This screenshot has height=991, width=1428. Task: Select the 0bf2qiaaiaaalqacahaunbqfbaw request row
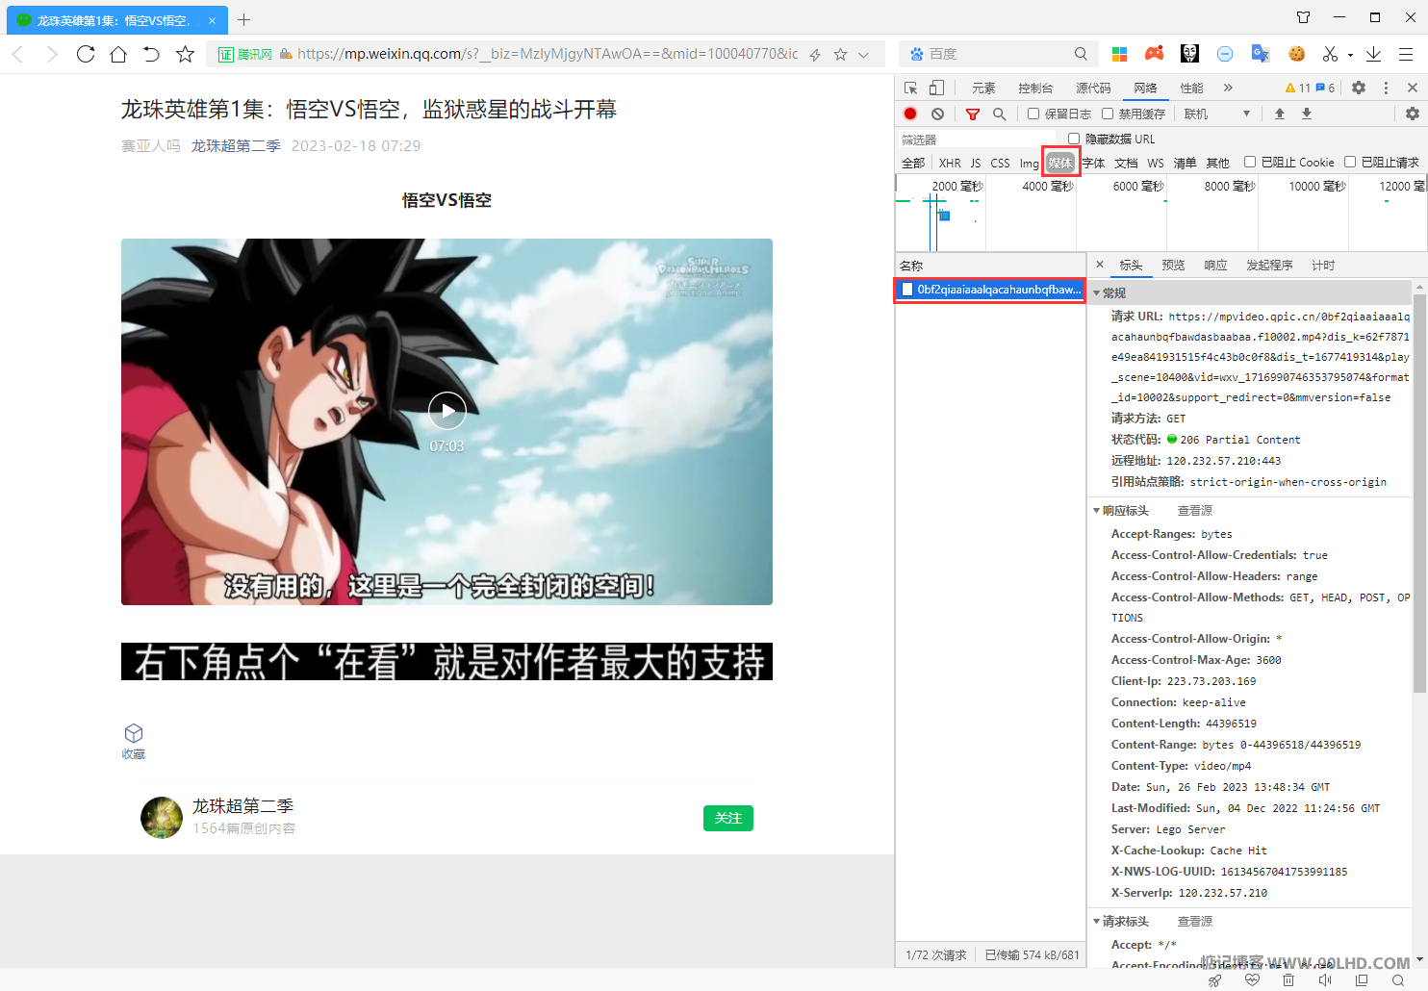coord(990,290)
